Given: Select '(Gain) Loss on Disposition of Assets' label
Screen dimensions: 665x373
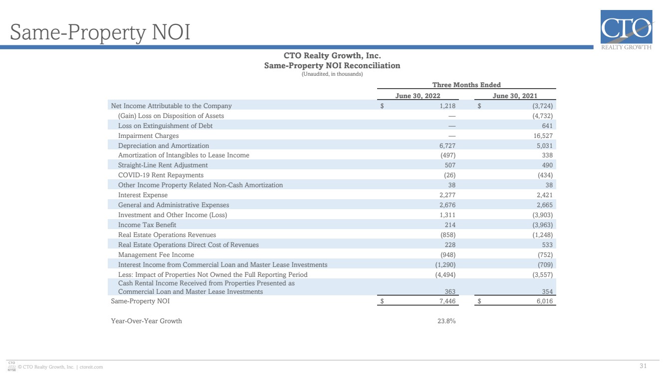Looking at the screenshot, I should (x=171, y=116).
